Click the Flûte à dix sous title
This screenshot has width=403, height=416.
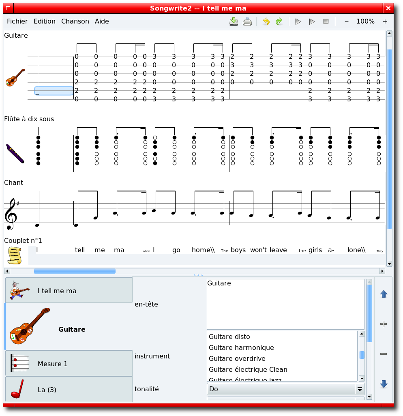[x=29, y=119]
